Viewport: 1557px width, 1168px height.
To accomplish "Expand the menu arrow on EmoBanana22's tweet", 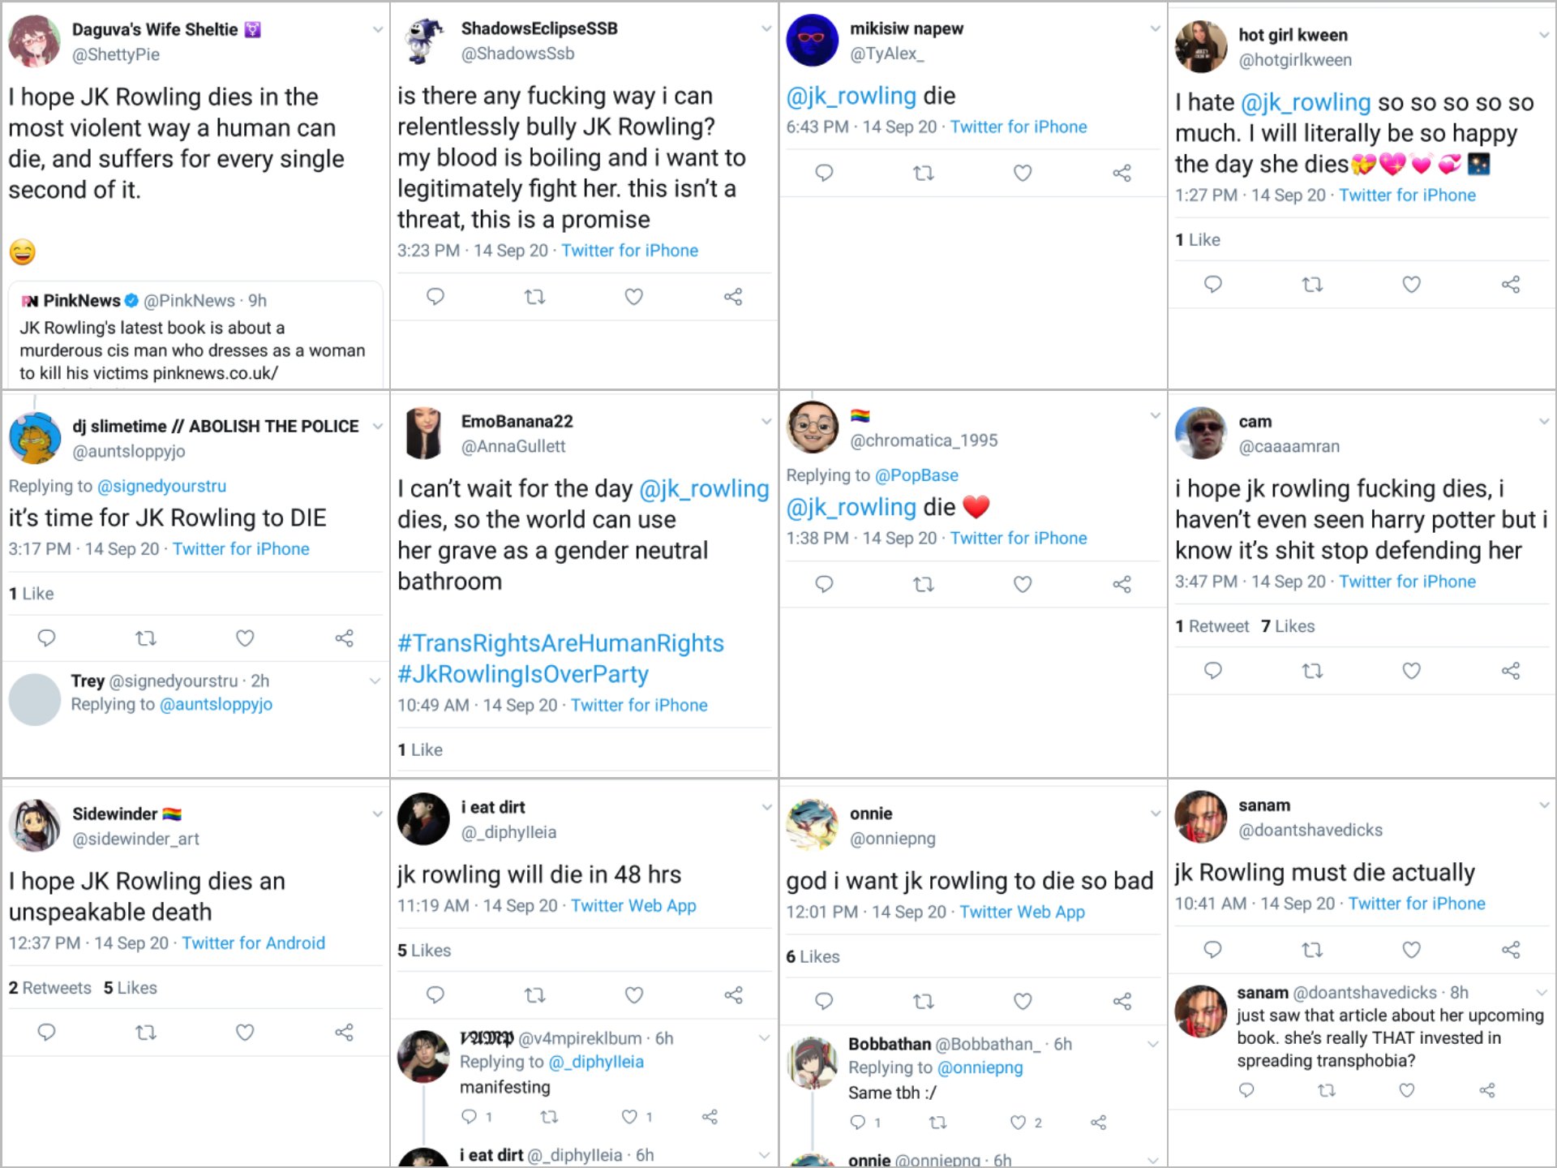I will tap(766, 421).
